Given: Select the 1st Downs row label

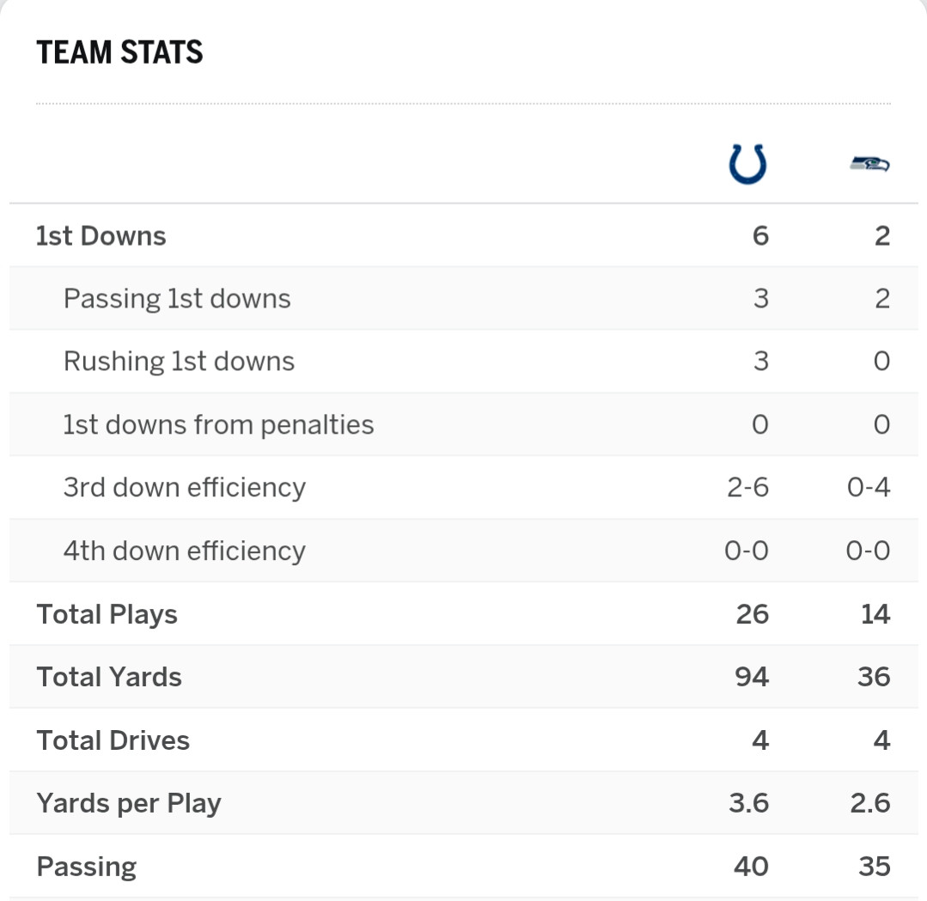Looking at the screenshot, I should tap(101, 235).
